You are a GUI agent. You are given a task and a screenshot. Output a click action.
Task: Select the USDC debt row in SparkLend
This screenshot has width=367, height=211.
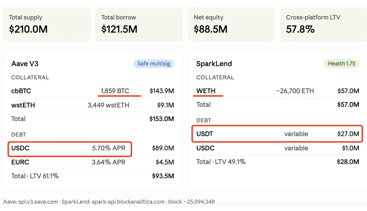pos(278,148)
